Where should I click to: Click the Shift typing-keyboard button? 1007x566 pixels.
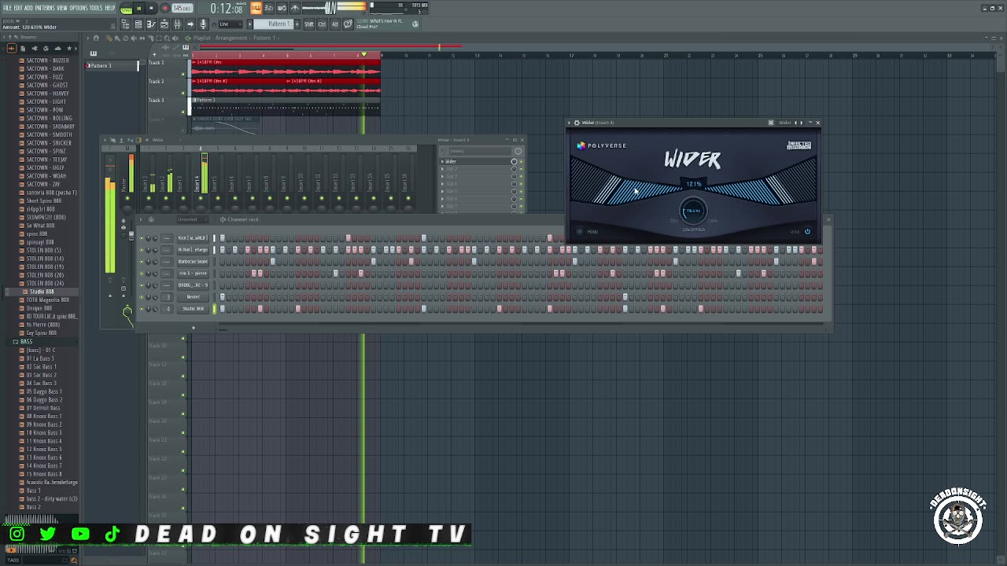(309, 24)
